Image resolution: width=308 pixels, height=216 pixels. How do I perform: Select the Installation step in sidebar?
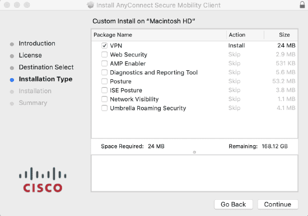click(35, 91)
